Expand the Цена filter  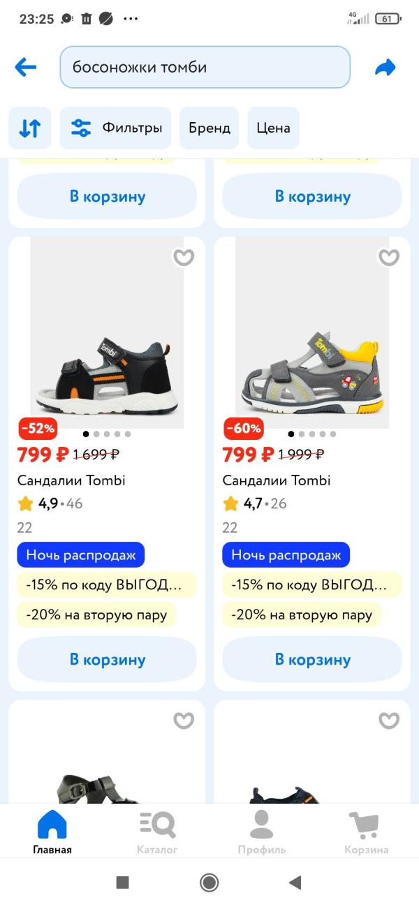[273, 128]
